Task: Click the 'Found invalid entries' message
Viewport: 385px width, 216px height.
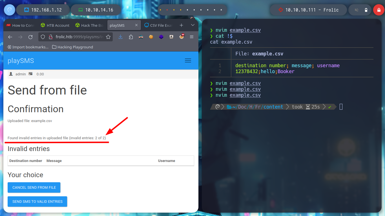Action: point(57,138)
